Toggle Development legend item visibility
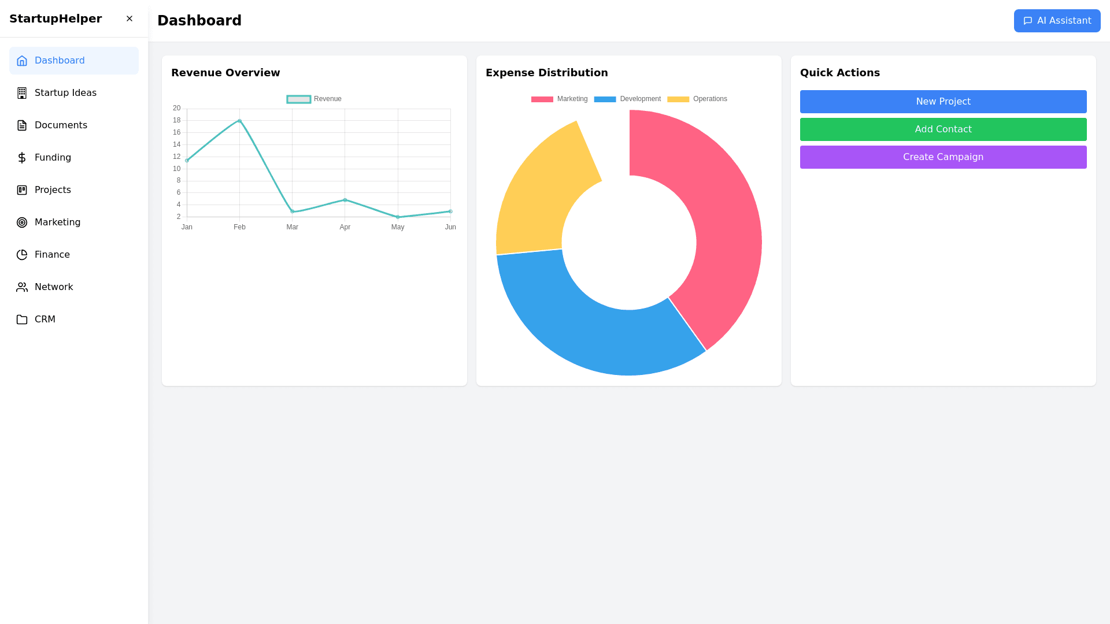This screenshot has height=624, width=1110. click(x=605, y=99)
